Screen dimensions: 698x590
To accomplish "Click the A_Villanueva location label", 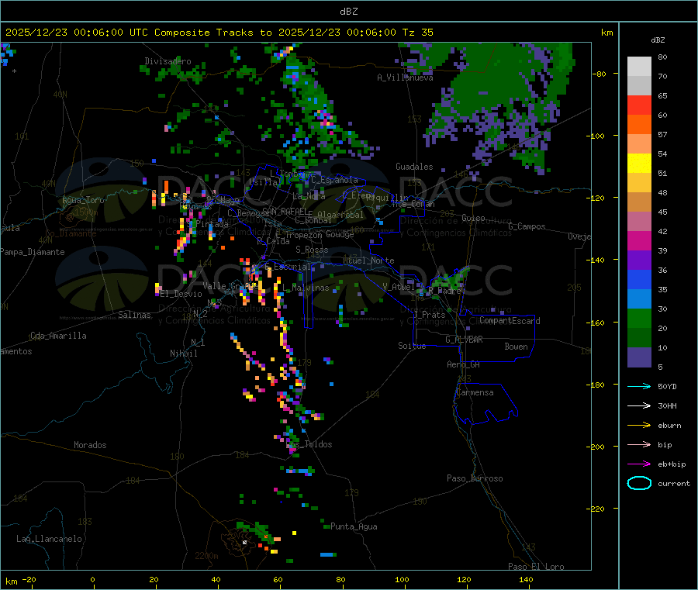I will [x=405, y=78].
